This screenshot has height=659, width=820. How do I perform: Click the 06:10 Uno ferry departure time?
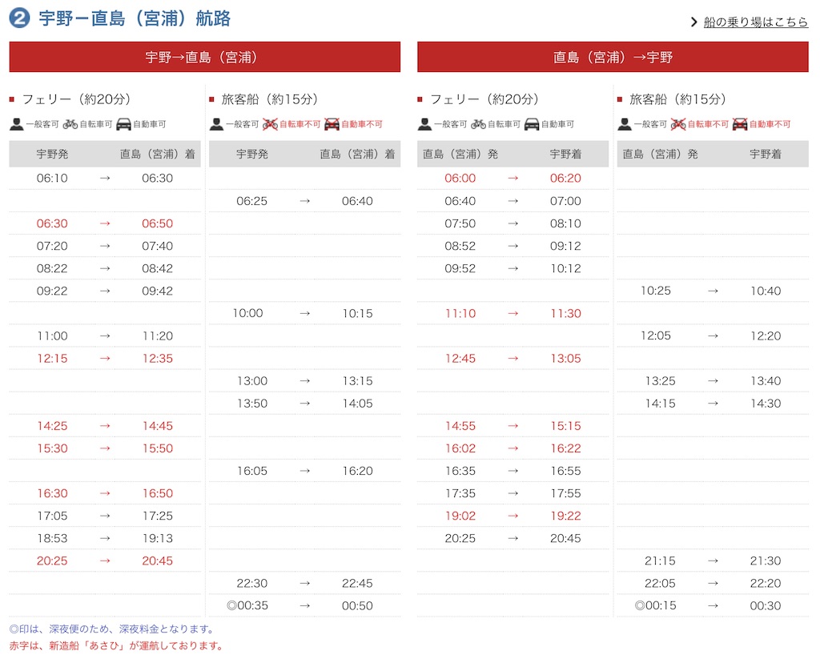click(x=52, y=179)
